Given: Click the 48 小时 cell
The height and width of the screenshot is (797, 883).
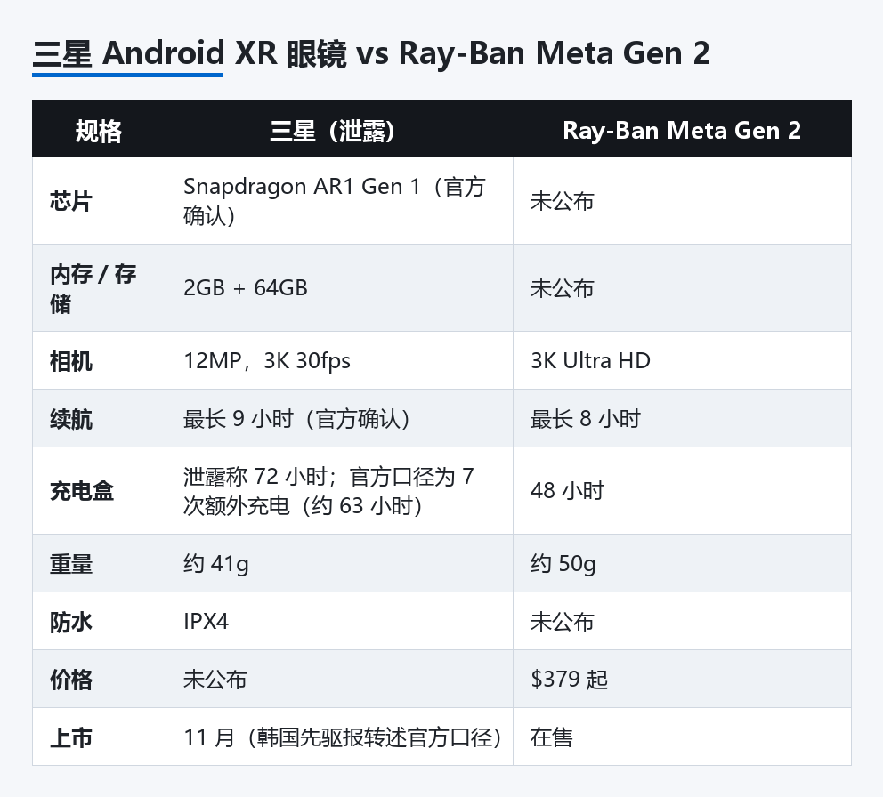Looking at the screenshot, I should coord(682,491).
